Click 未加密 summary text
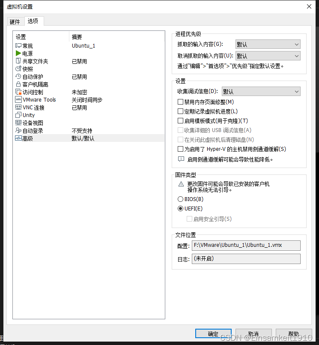319x345 pixels. [x=79, y=92]
